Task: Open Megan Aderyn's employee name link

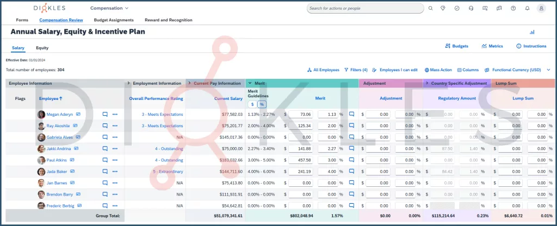Action: point(60,115)
